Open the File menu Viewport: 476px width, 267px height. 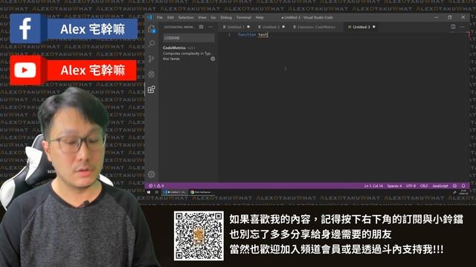160,18
